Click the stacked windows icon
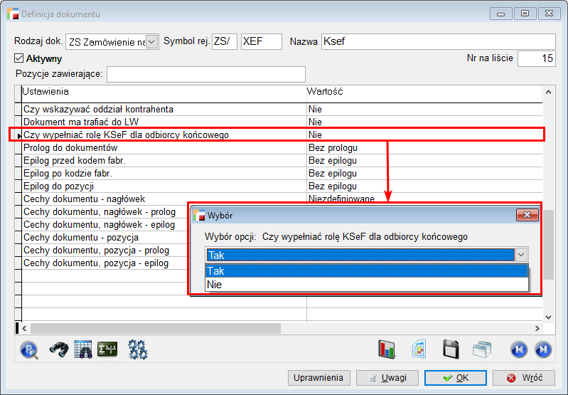This screenshot has width=568, height=395. pos(482,349)
